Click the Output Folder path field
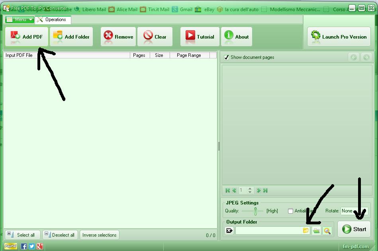378x251 pixels. (269, 231)
